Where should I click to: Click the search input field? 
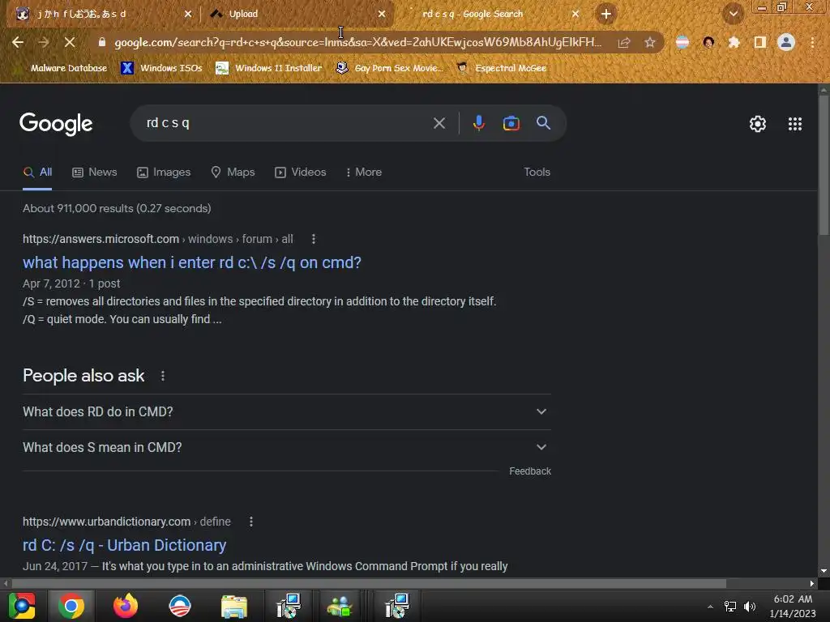click(286, 123)
